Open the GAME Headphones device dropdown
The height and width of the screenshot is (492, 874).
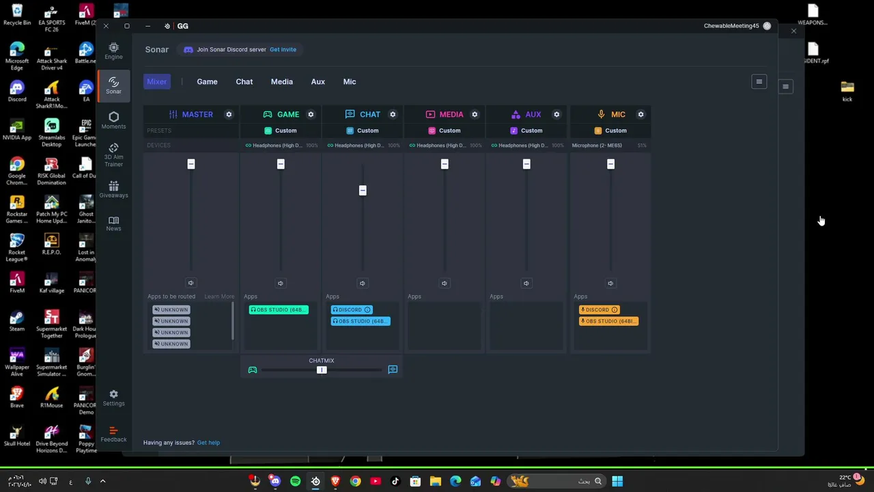[281, 146]
